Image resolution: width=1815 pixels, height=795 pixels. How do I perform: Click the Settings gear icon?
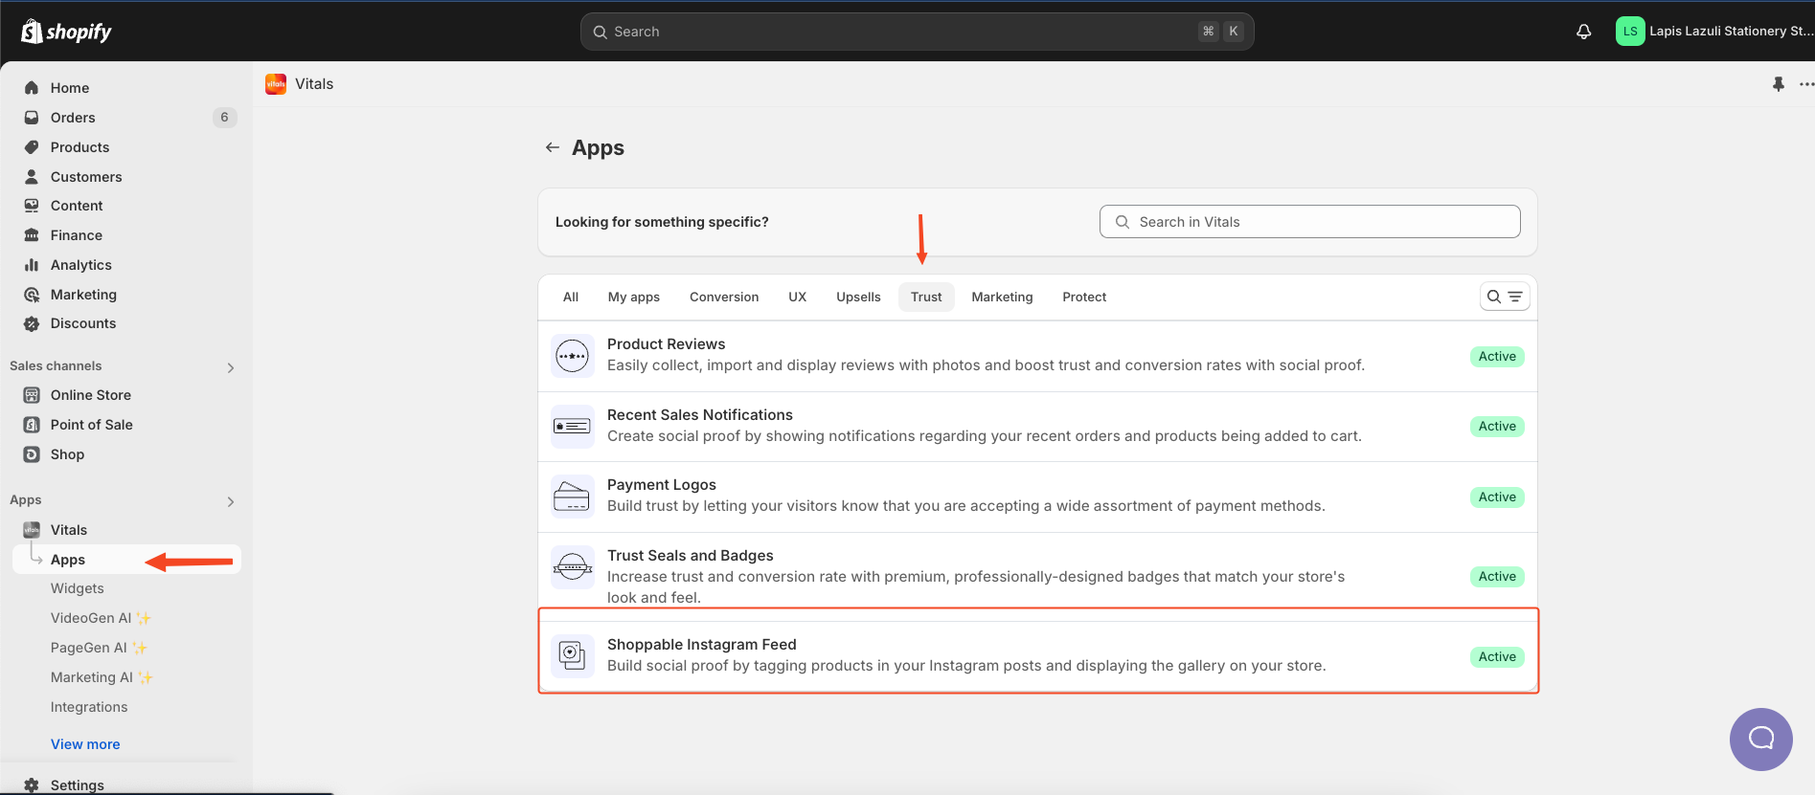32,785
